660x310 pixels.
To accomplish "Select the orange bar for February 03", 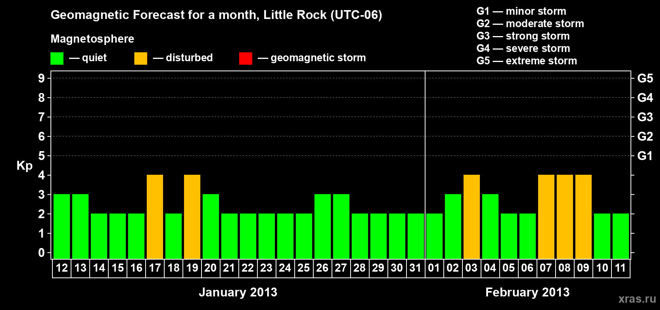I will (472, 217).
